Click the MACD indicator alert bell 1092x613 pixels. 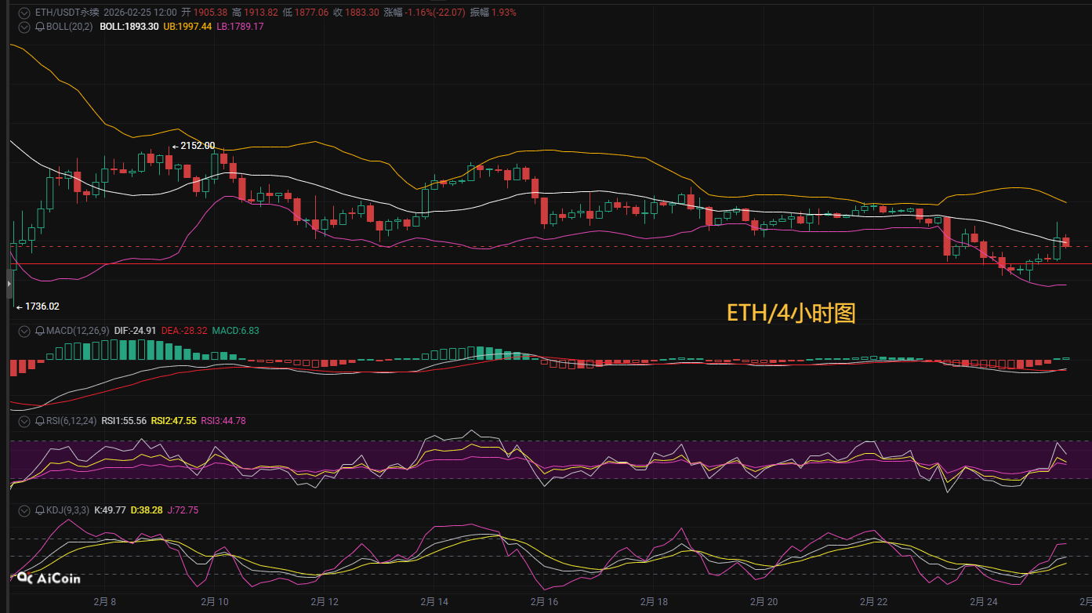(40, 331)
